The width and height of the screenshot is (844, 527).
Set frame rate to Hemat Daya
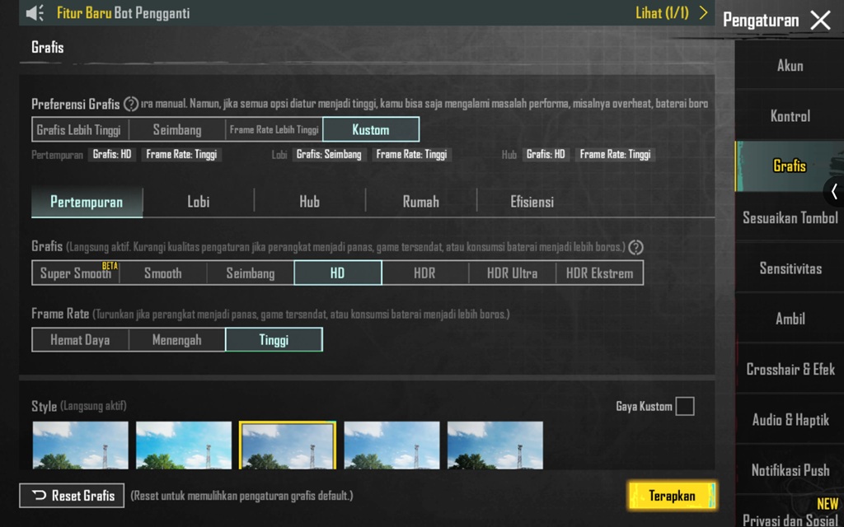pos(80,340)
